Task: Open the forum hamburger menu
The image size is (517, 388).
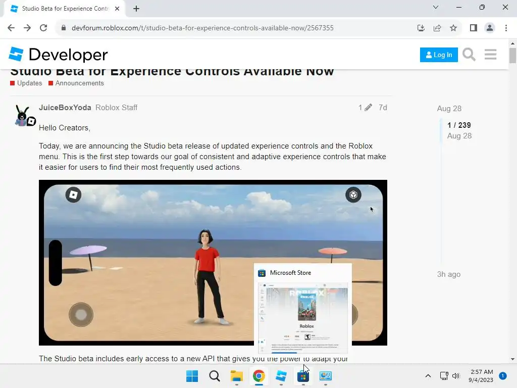Action: click(490, 55)
